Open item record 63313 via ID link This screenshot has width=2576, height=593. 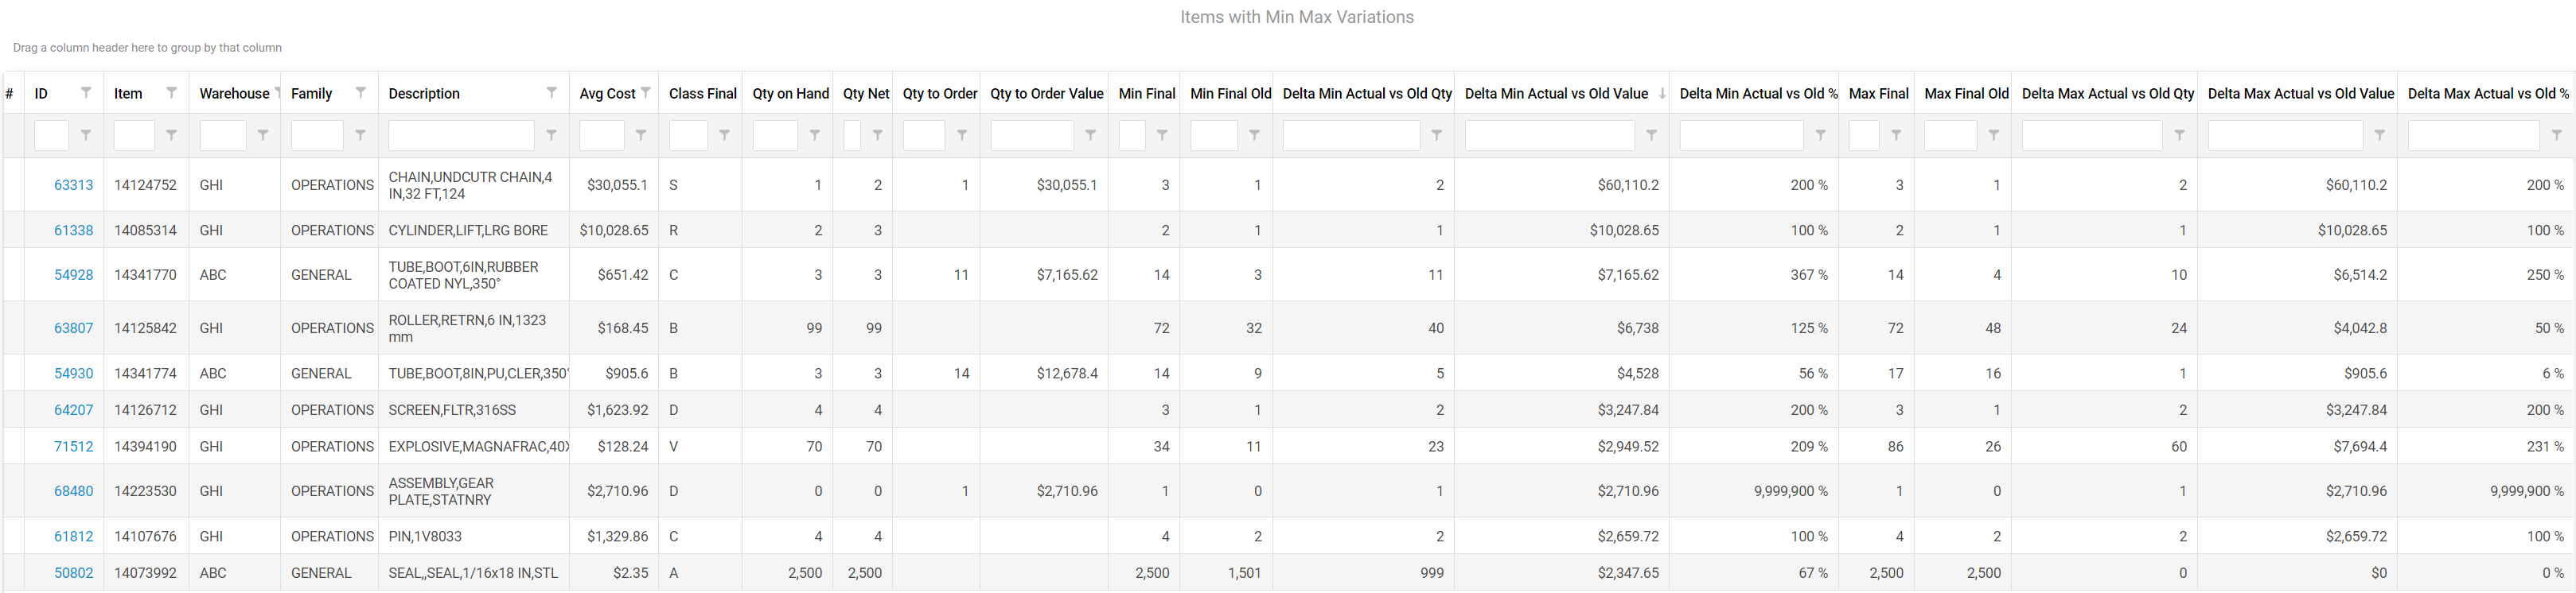73,184
